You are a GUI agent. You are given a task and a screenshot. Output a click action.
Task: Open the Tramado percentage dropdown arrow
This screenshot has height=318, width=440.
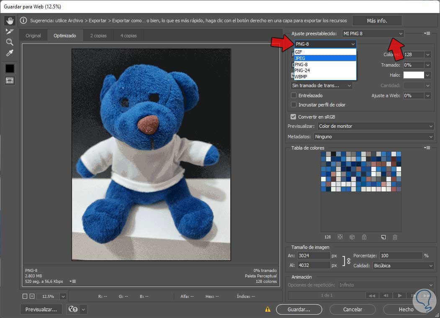click(428, 65)
